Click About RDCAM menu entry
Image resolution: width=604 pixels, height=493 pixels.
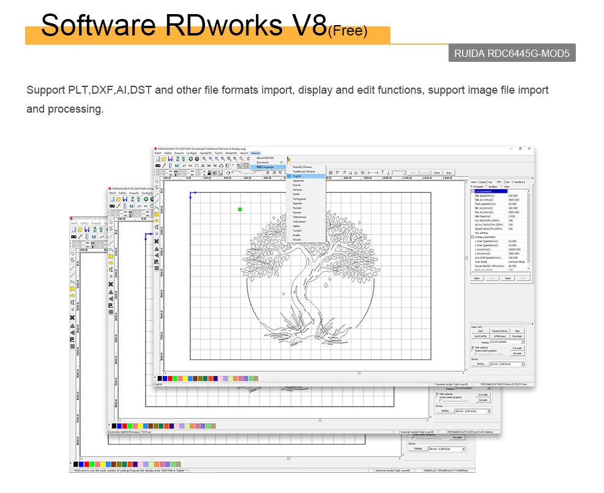coord(265,158)
